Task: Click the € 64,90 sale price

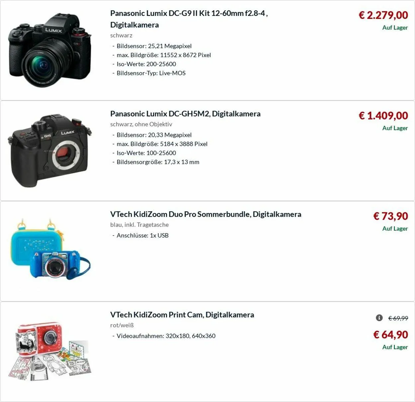Action: click(390, 335)
